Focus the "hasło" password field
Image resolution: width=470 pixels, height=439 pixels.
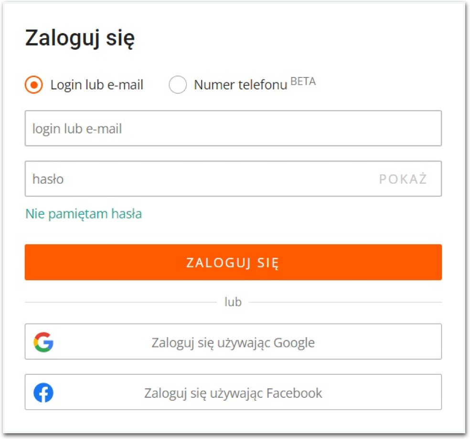coord(201,179)
